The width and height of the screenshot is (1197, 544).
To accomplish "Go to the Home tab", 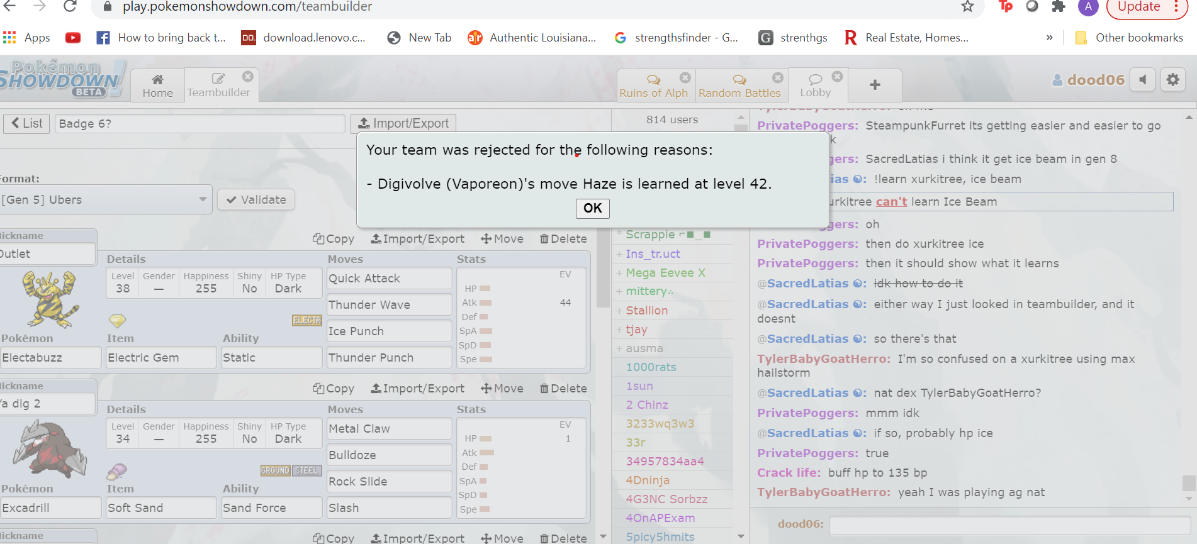I will pos(157,86).
